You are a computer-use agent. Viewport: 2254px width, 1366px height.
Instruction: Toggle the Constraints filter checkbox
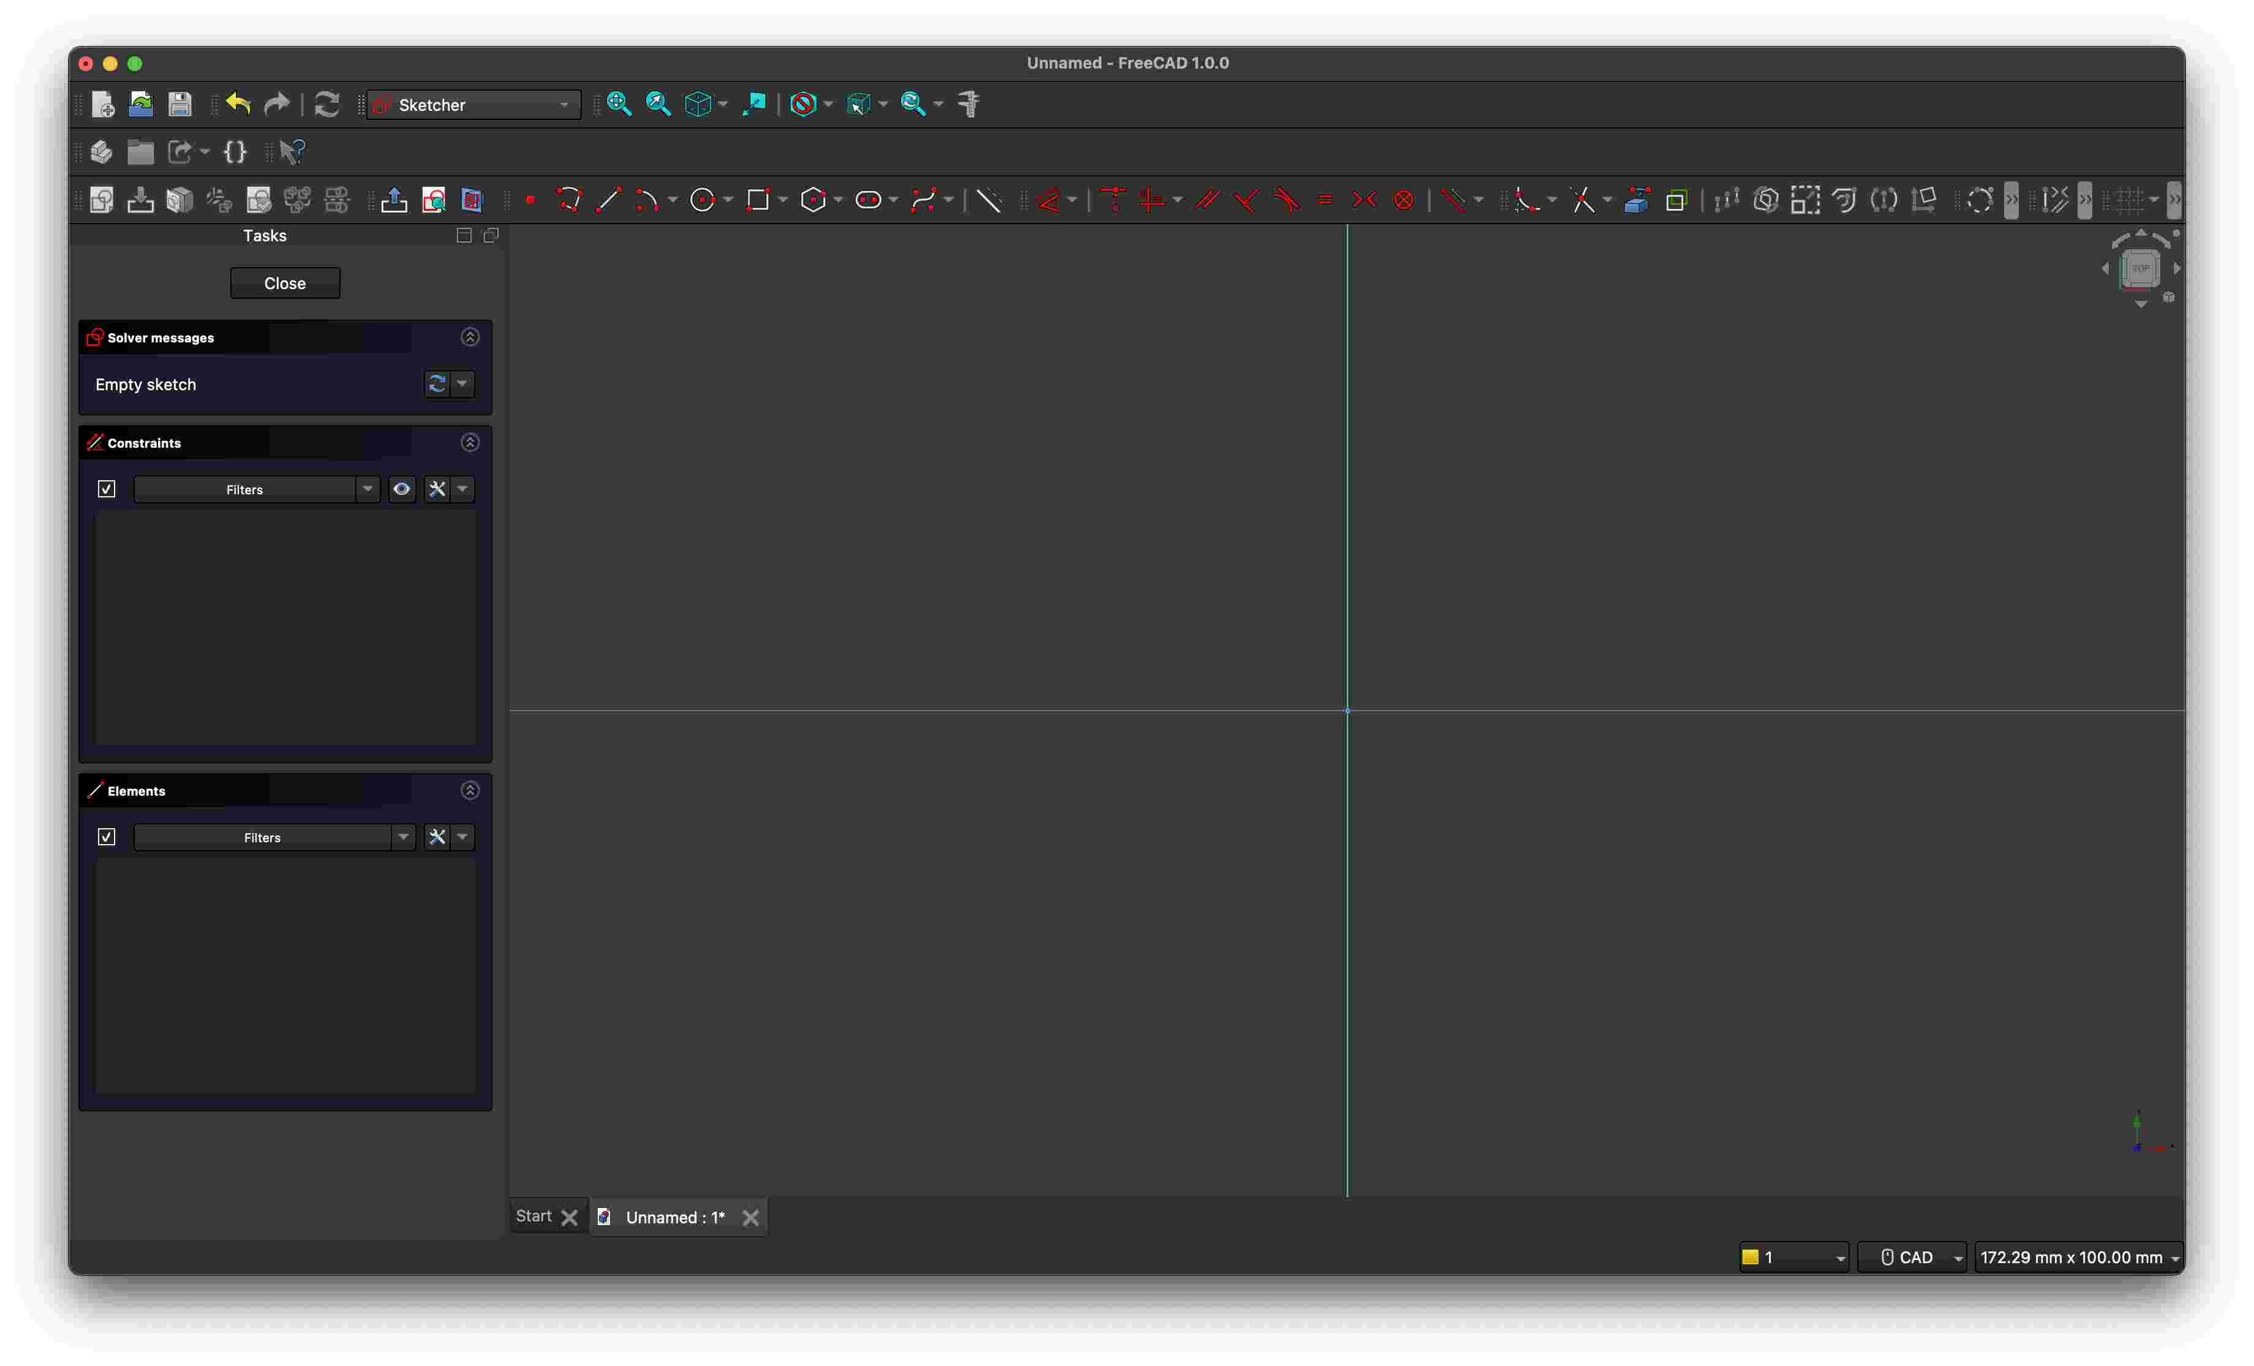point(106,489)
